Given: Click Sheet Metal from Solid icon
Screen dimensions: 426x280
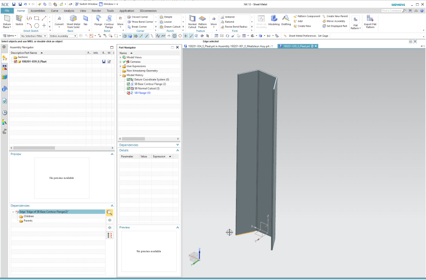Looking at the screenshot, I should click(x=73, y=19).
